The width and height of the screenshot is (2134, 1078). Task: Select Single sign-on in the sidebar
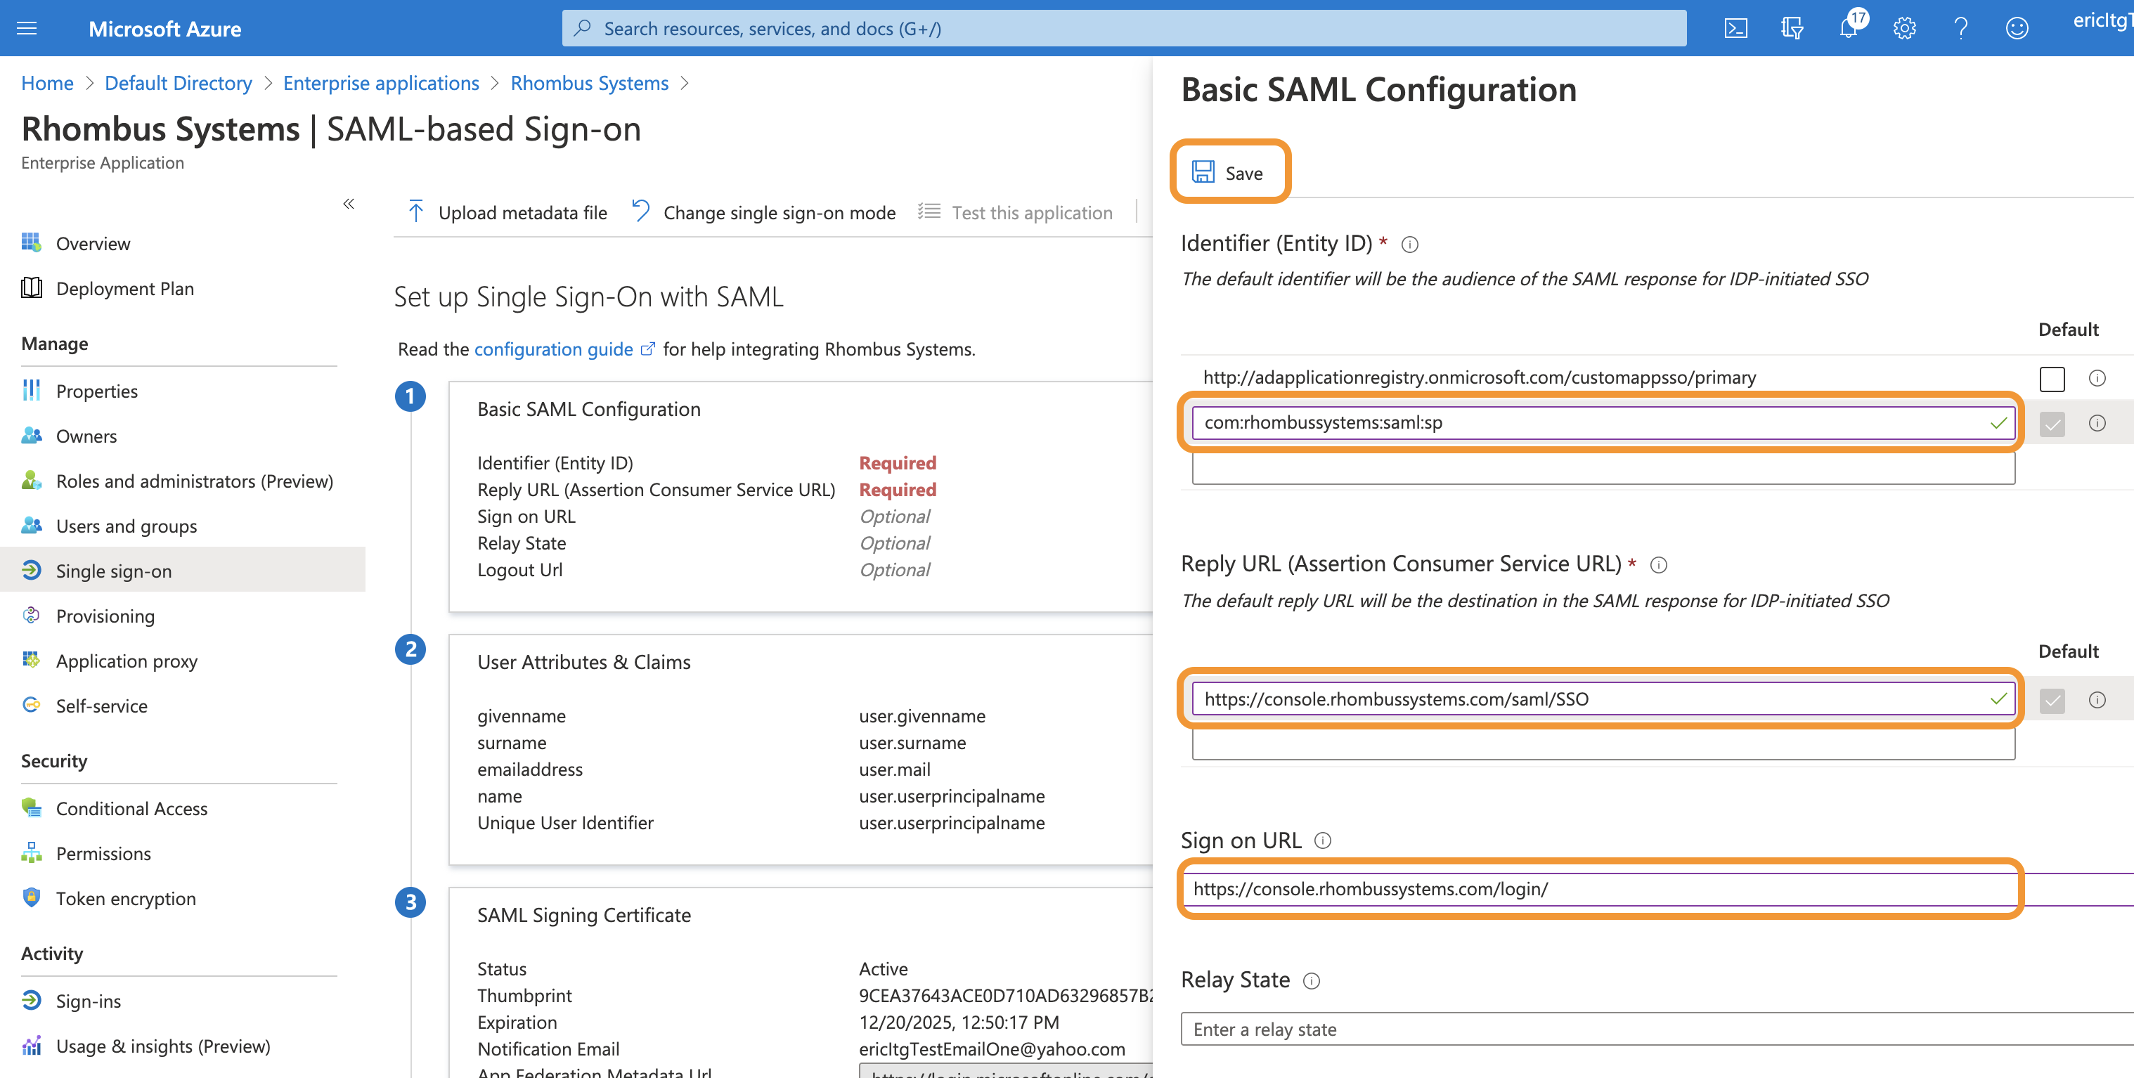pyautogui.click(x=182, y=571)
